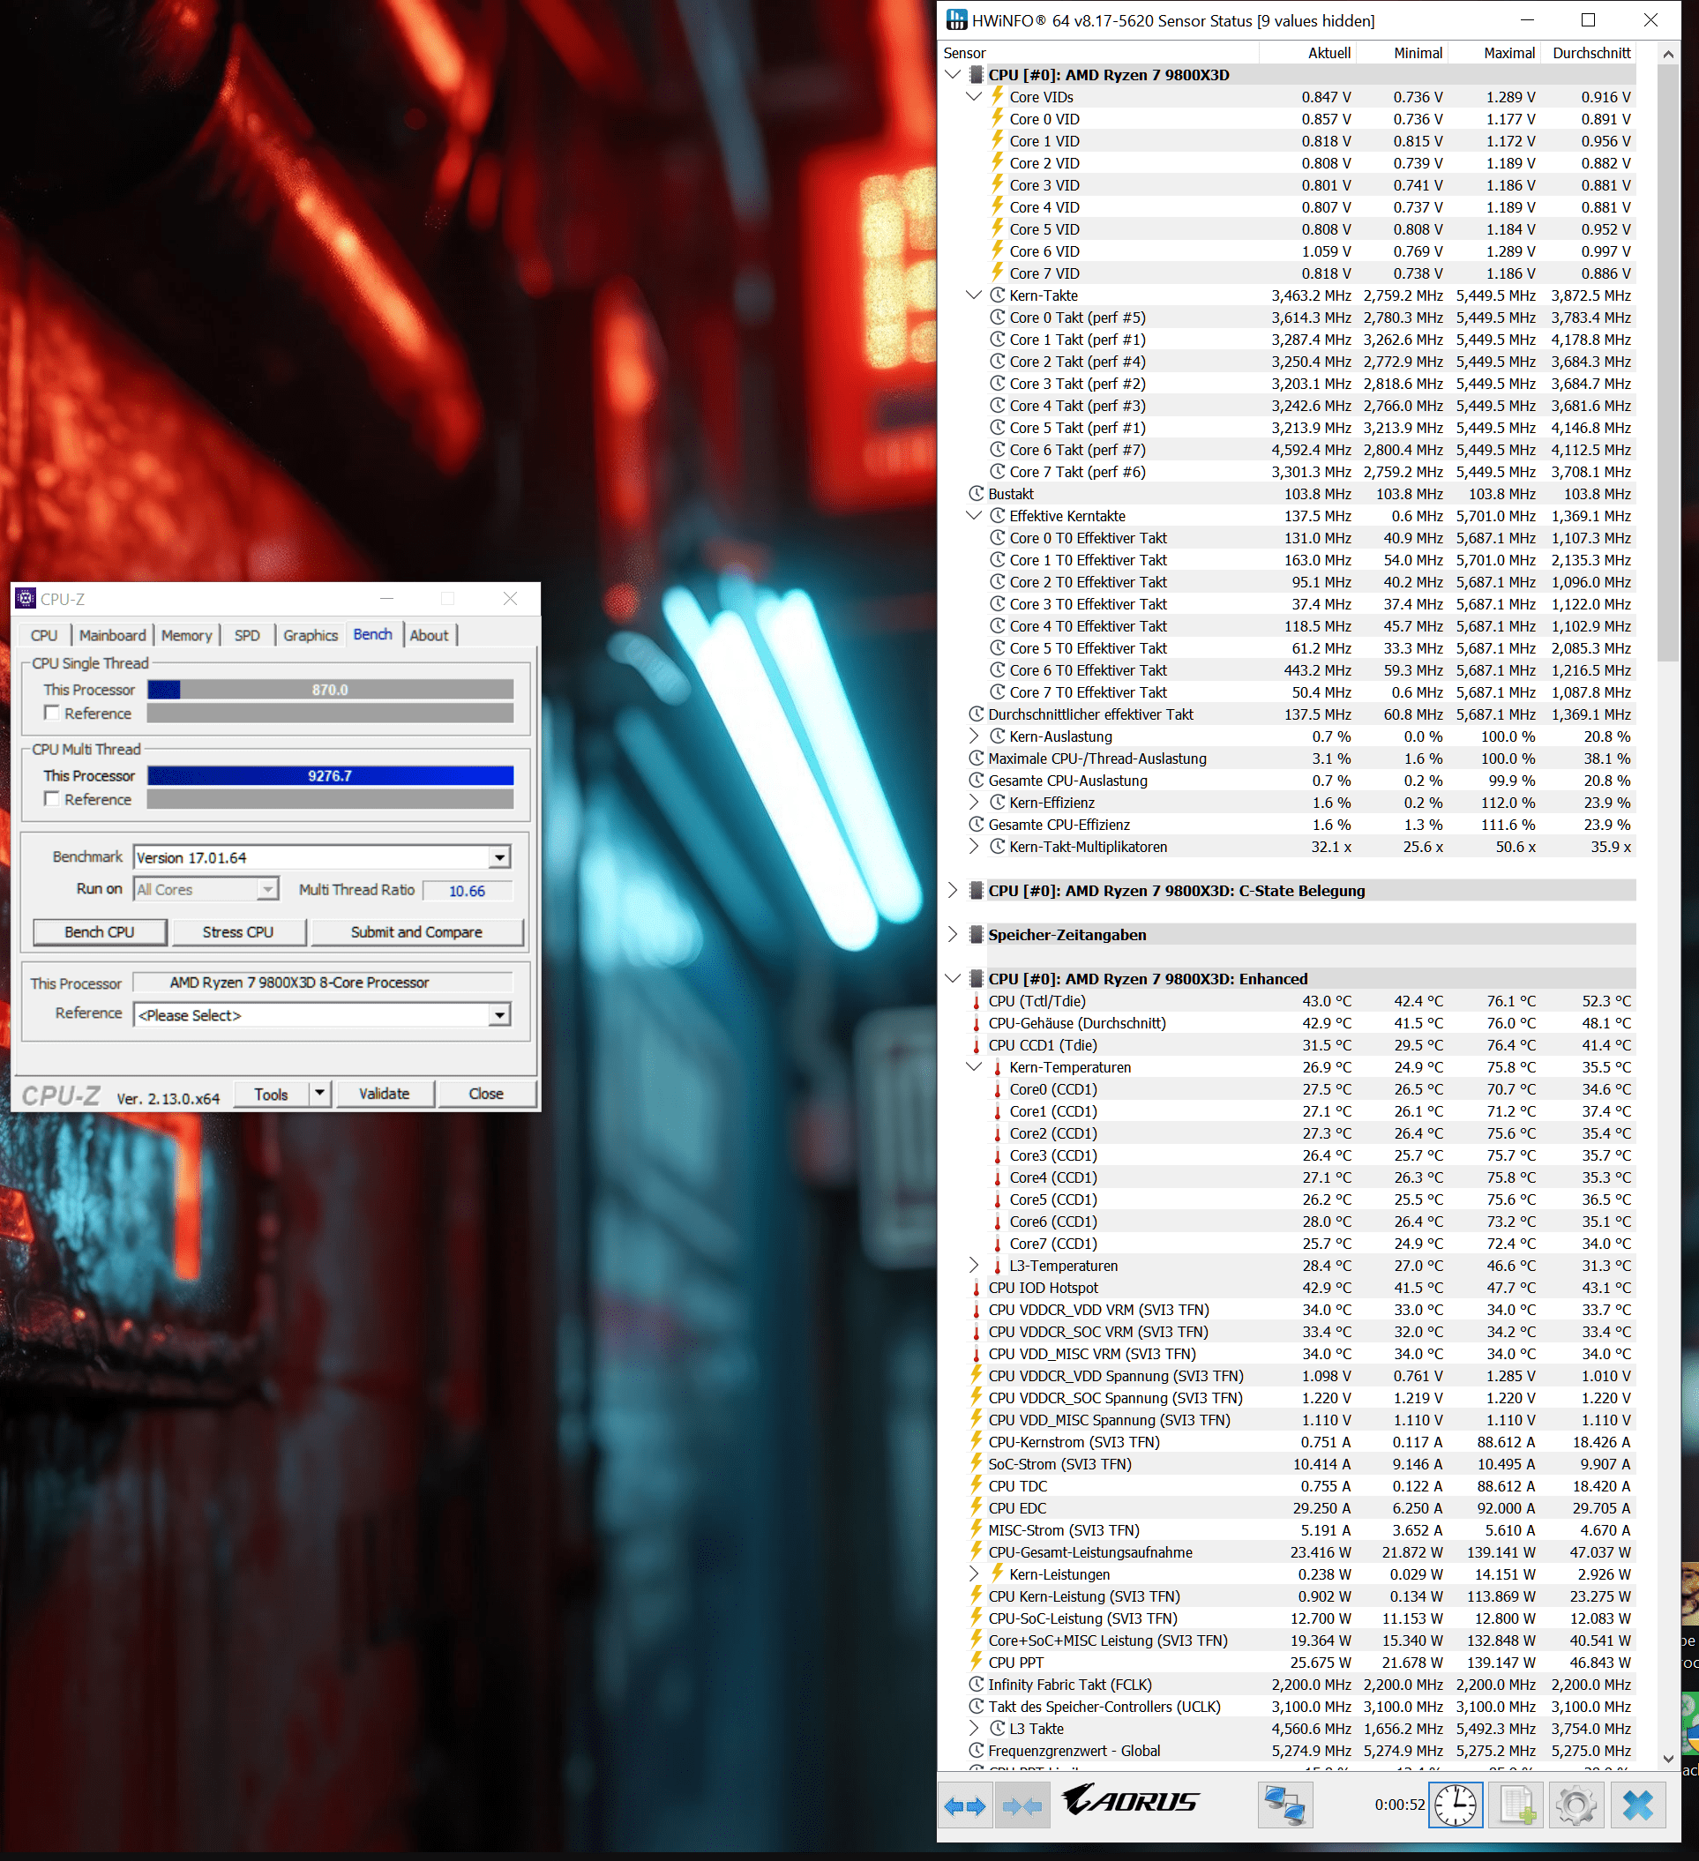Enable Multi Thread Reference checkbox in CPU-Z
Viewport: 1699px width, 1861px height.
[x=52, y=798]
